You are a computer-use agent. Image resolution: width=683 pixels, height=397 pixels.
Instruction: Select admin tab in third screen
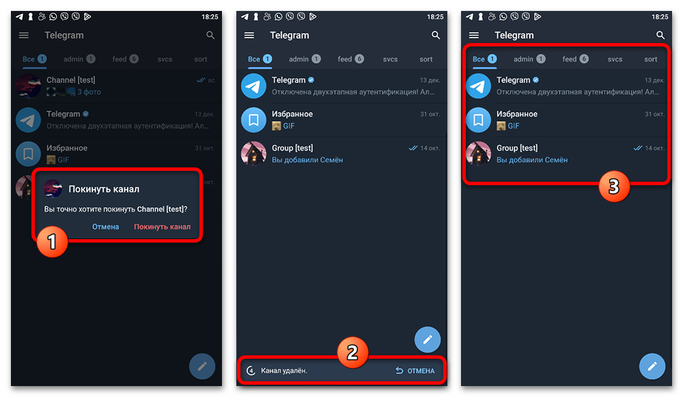coord(529,59)
